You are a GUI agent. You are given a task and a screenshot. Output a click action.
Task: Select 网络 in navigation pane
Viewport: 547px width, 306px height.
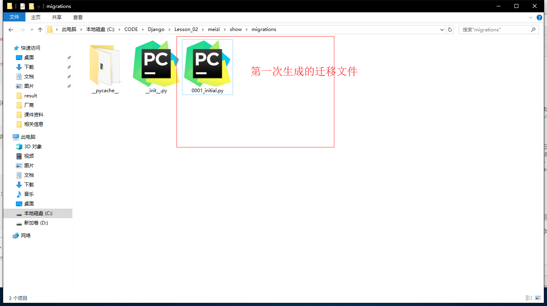[26, 235]
